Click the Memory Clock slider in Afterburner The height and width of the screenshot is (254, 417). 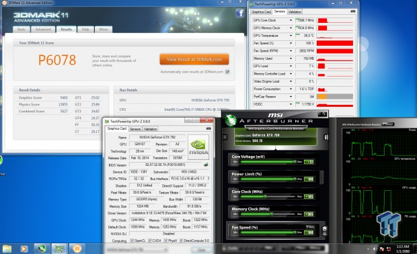(x=268, y=214)
